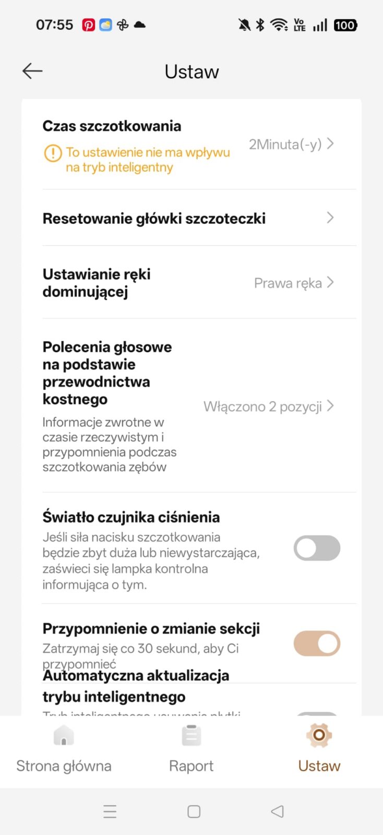This screenshot has width=383, height=835.
Task: Open Czas szczotkowania setting
Action: tap(112, 126)
